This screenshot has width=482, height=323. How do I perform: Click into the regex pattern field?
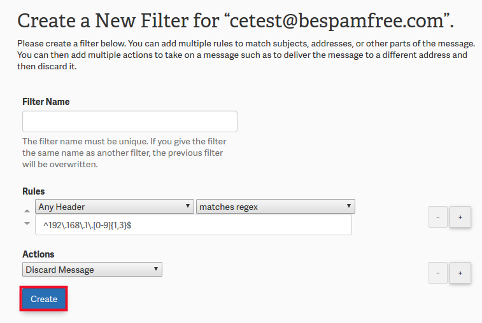coord(194,224)
